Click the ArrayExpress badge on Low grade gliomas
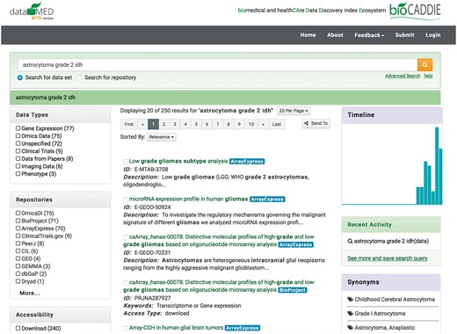Screen dimensions: 457x334 247,162
